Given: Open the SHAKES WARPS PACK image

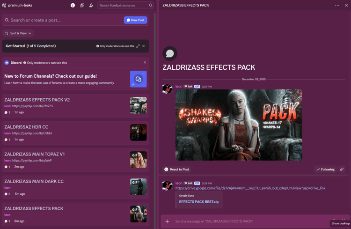Looking at the screenshot, I should tap(239, 125).
